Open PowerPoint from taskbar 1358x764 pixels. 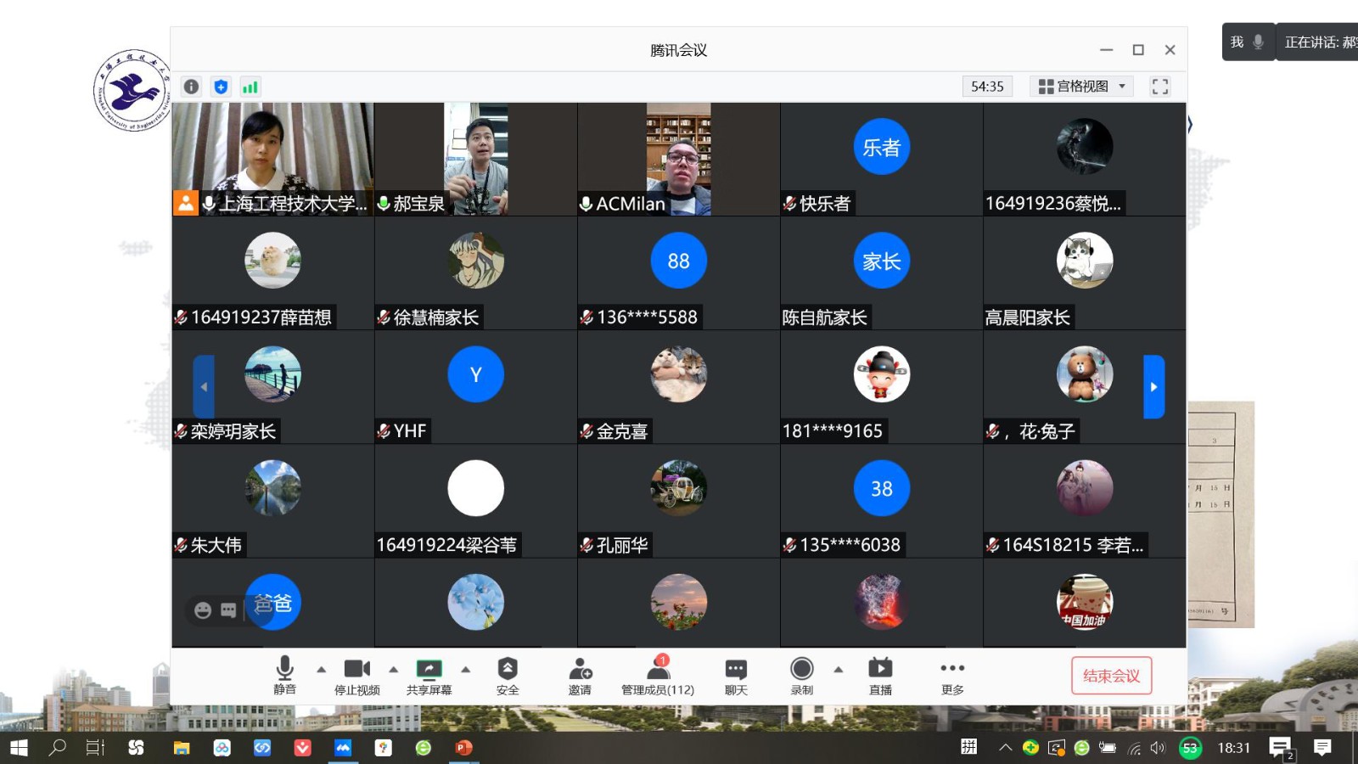pos(463,747)
